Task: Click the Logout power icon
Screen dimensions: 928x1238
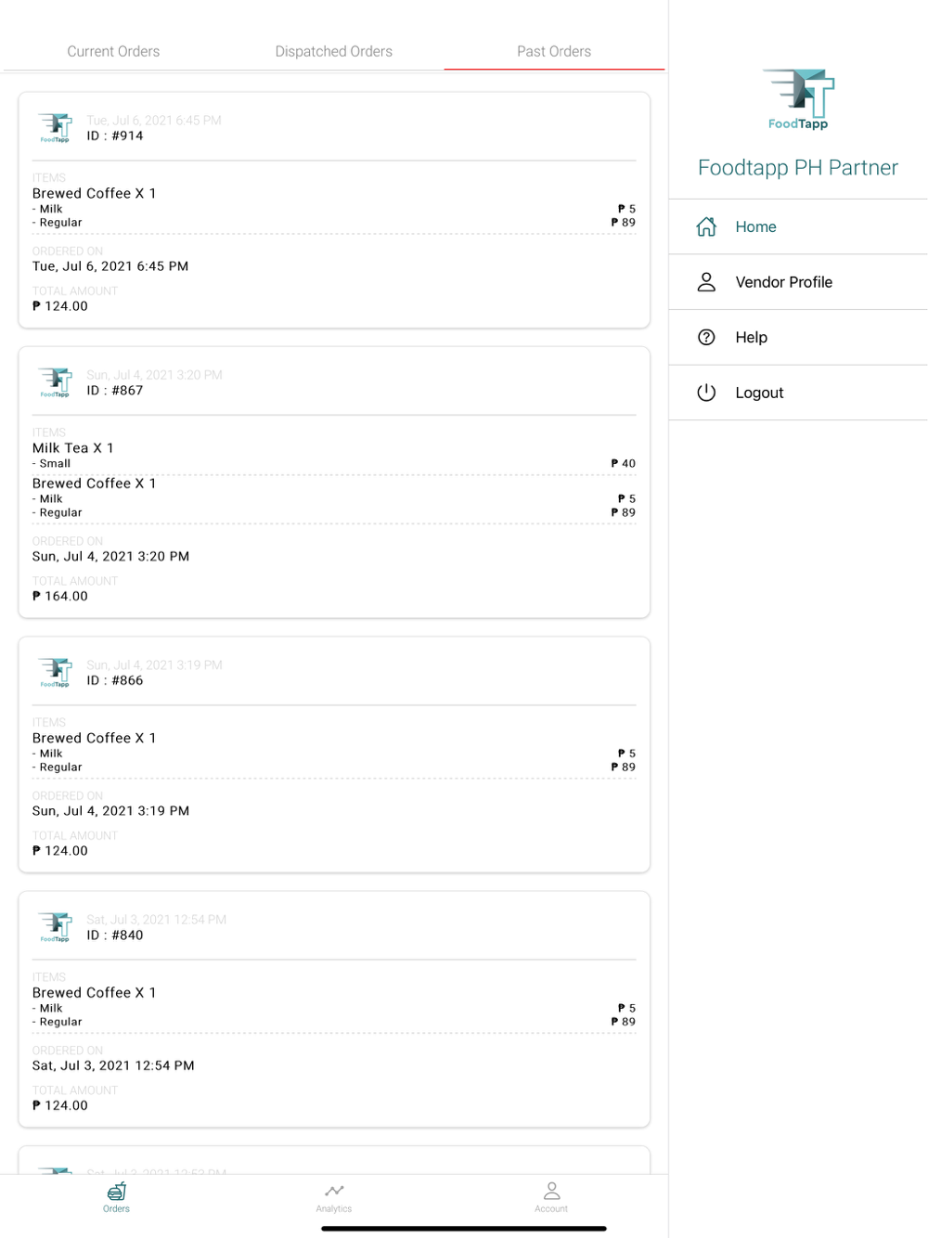Action: pyautogui.click(x=706, y=393)
